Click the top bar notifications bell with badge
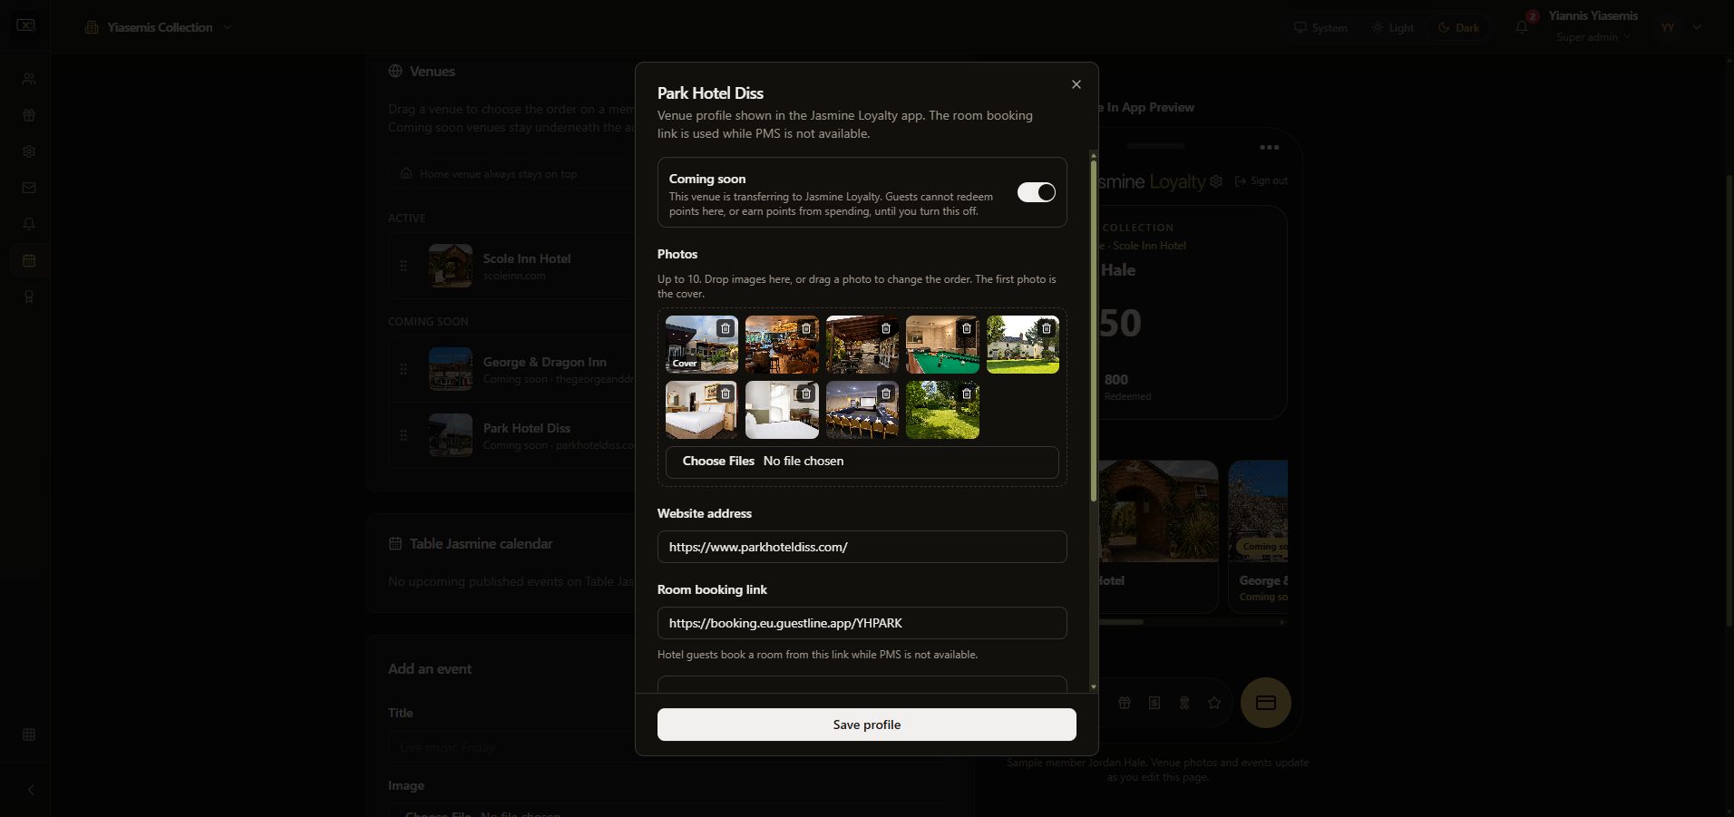The image size is (1734, 817). coord(1522,26)
